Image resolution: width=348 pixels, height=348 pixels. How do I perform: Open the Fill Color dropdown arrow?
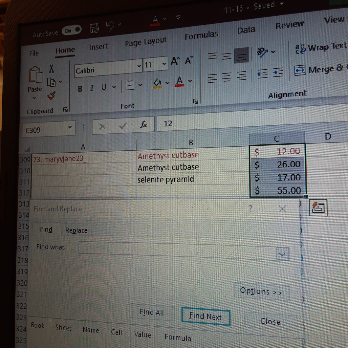[167, 83]
